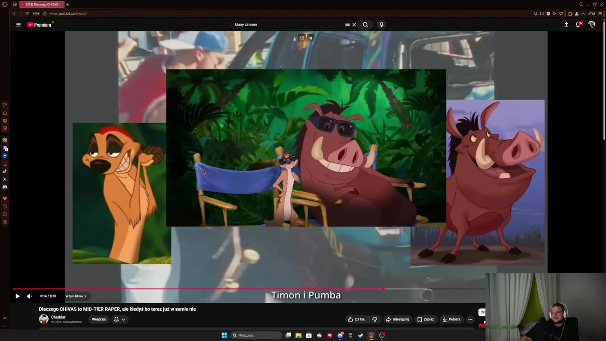Screen dimensions: 606x341
Task: Click the kinny zimmer search box
Action: pyautogui.click(x=289, y=25)
